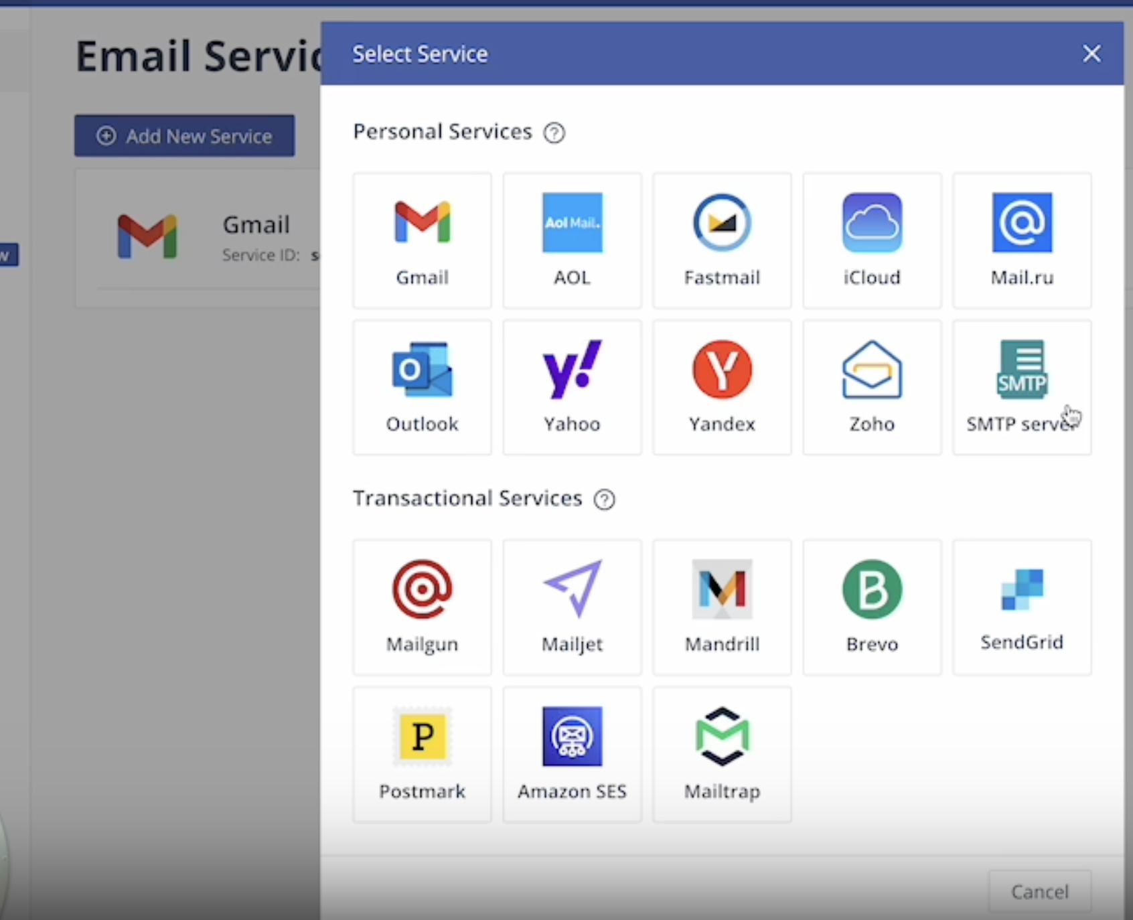This screenshot has width=1133, height=920.
Task: Choose the Mandrill service icon
Action: [722, 589]
